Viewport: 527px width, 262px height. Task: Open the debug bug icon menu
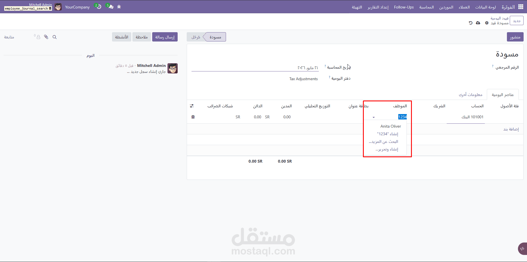119,7
